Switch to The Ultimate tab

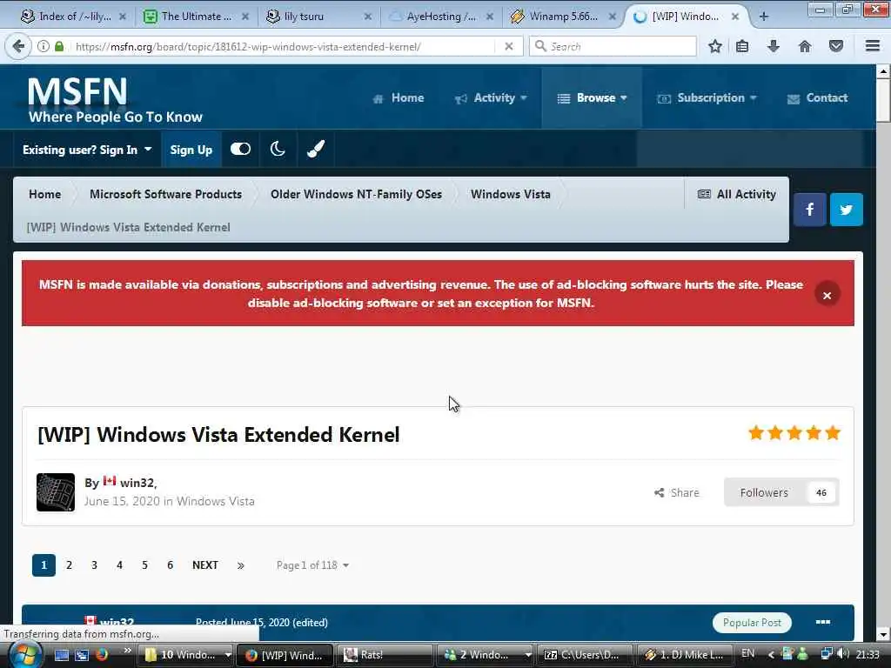point(196,17)
